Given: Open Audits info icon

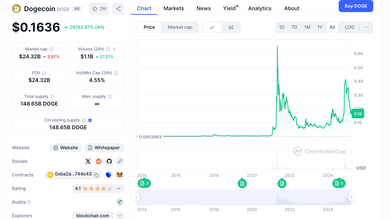Looking at the screenshot, I should pyautogui.click(x=29, y=202).
